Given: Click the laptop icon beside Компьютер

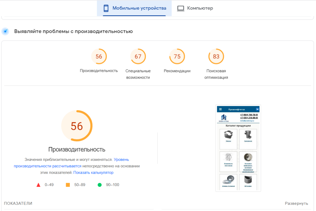Looking at the screenshot, I should coord(181,8).
